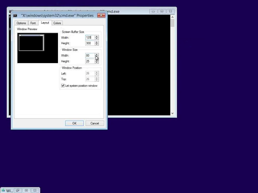Viewport: 258px width, 193px height.
Task: Uncheck Let system position window
Action: (63, 86)
